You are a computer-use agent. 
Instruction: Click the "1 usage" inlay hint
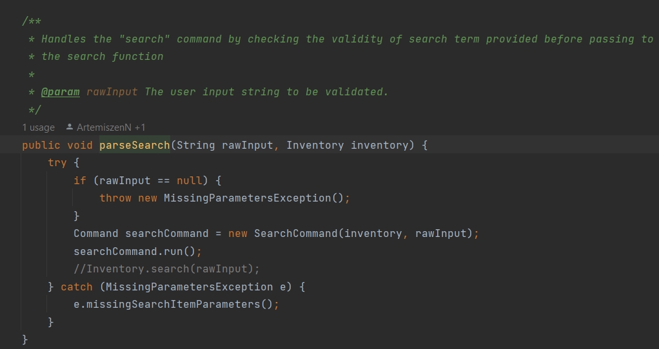coord(38,127)
